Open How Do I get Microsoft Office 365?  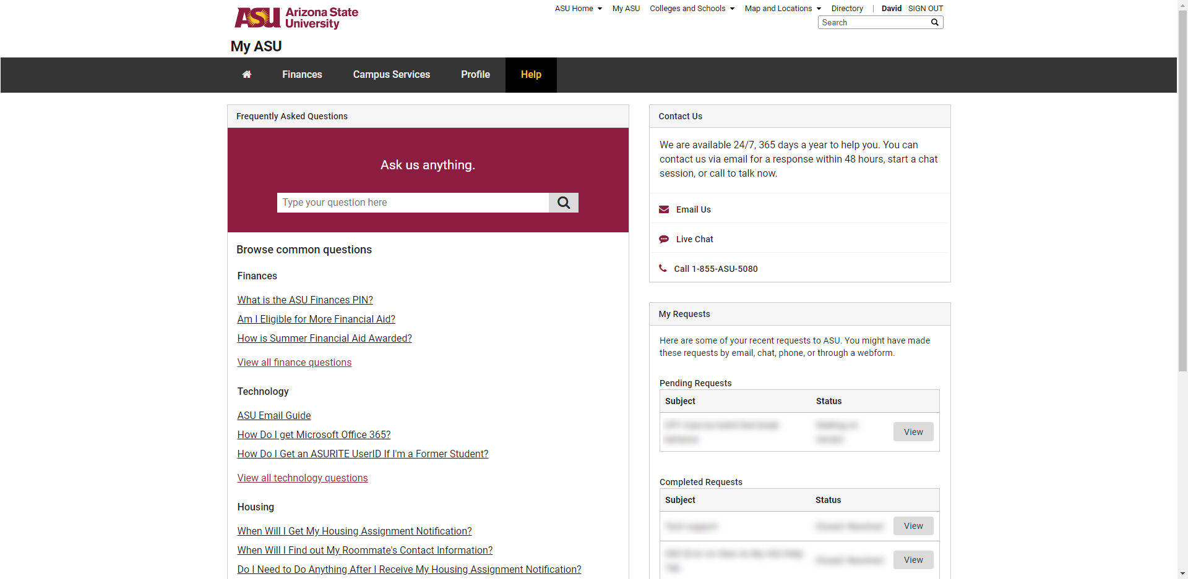pos(314,435)
